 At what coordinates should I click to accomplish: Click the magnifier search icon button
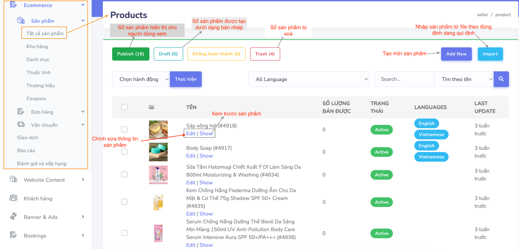[501, 79]
